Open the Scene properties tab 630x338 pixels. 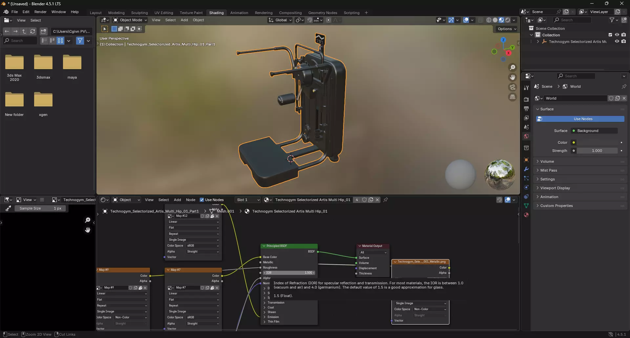pyautogui.click(x=526, y=127)
